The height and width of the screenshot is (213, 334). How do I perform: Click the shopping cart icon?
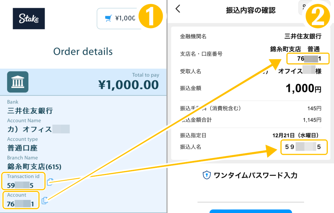tap(108, 18)
